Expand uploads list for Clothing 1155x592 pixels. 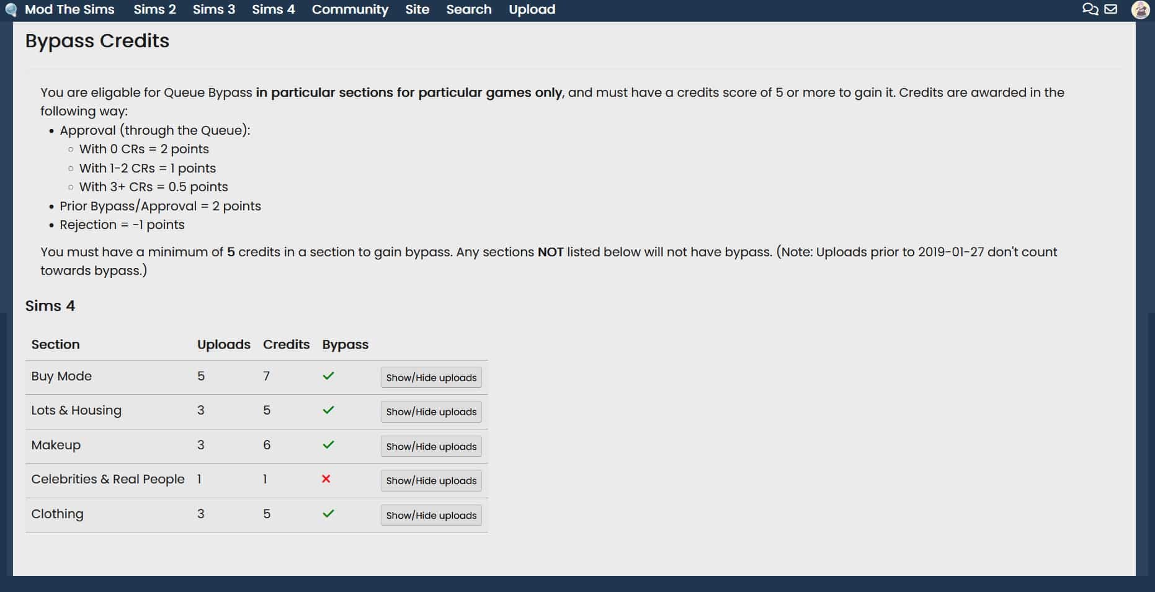pyautogui.click(x=431, y=515)
